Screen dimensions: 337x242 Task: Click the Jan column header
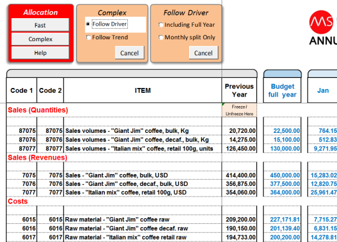pos(323,90)
